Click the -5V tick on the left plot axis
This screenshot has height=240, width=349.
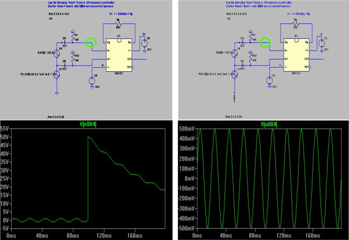click(4, 229)
